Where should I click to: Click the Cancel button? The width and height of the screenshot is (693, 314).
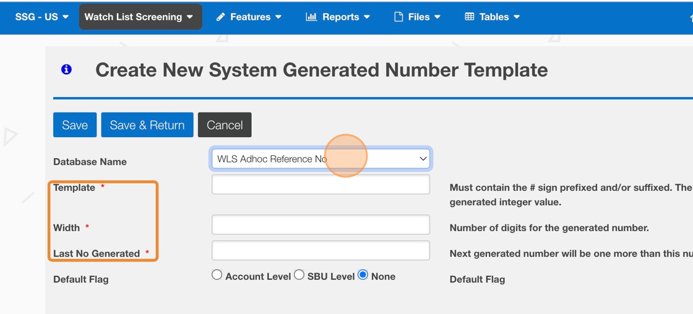pos(225,125)
